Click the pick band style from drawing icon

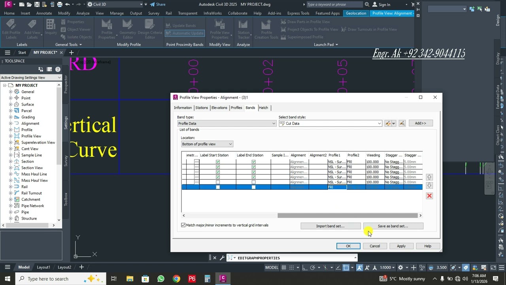coord(402,123)
